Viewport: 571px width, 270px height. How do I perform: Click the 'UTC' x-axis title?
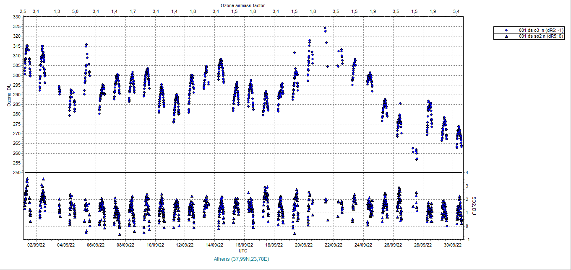[x=242, y=251]
